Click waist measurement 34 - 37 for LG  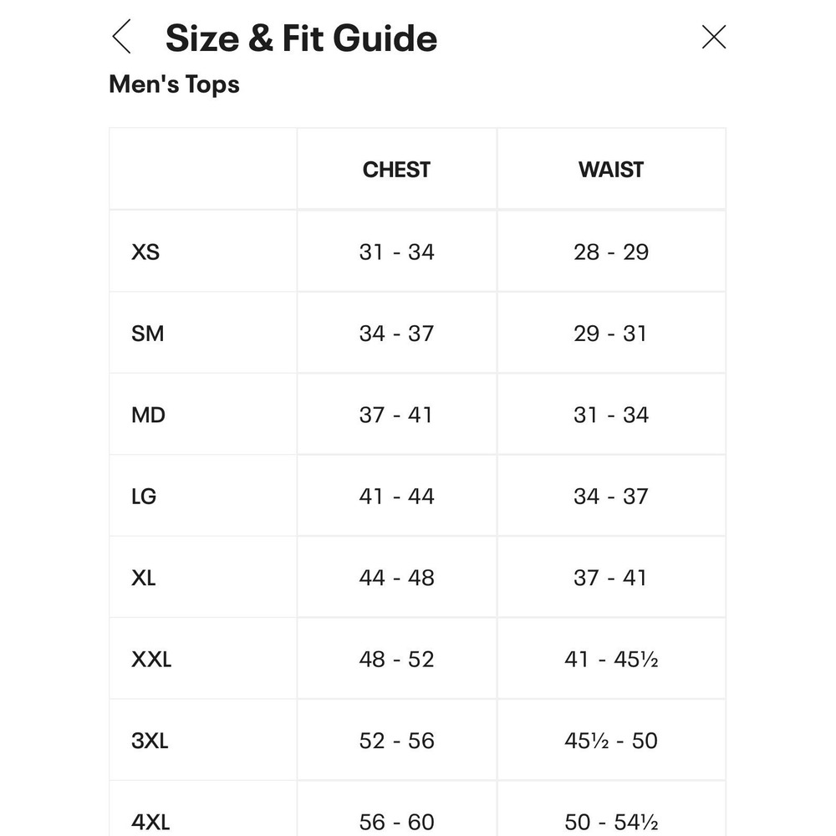coord(611,497)
